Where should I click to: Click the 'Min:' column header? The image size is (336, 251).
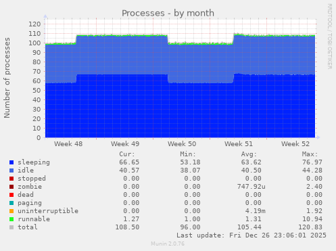[x=188, y=154]
